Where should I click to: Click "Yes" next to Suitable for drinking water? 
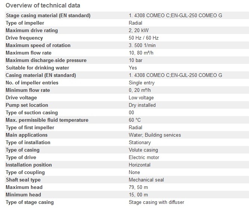[133, 68]
